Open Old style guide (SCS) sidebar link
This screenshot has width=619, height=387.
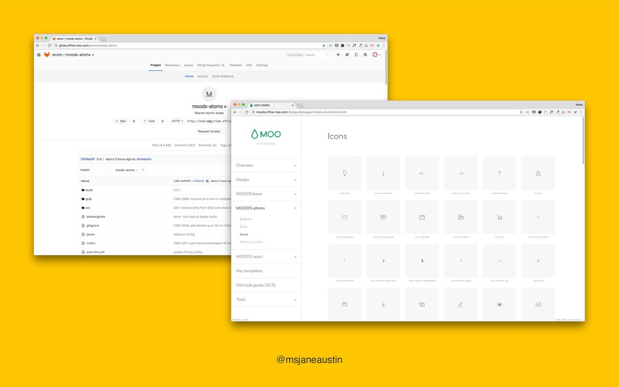tap(266, 285)
